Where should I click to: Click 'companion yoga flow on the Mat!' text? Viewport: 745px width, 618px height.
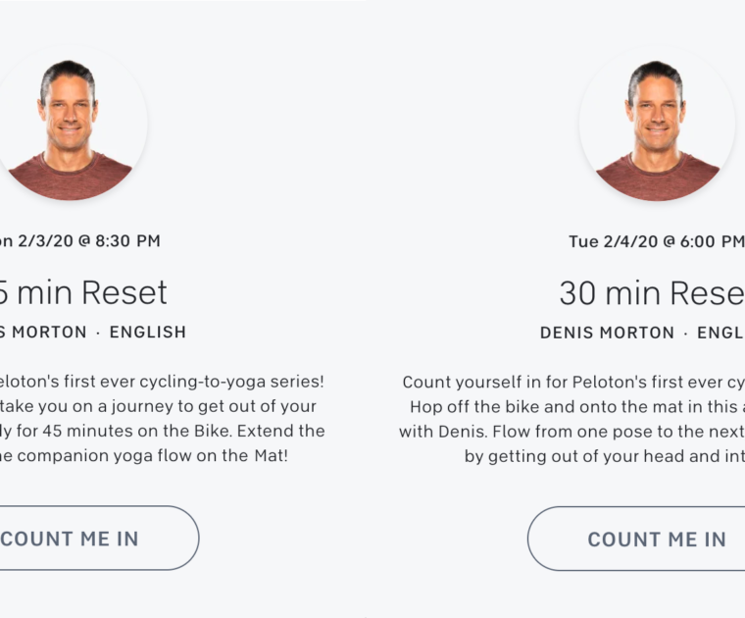145,456
